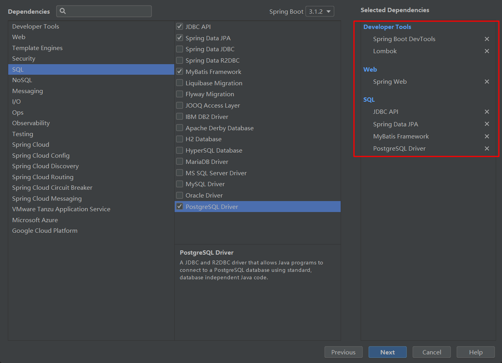Select the SQL category
Image resolution: width=502 pixels, height=363 pixels.
coord(91,70)
